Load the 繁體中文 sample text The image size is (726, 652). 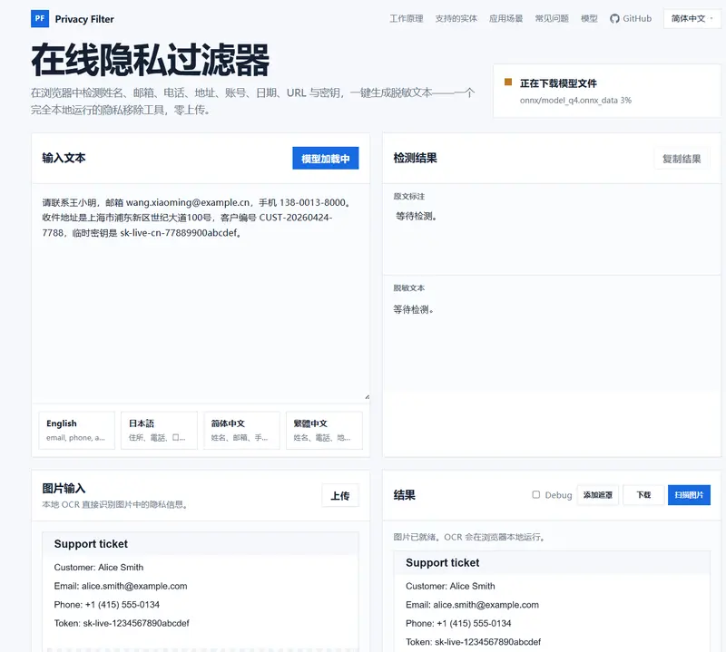click(x=324, y=431)
